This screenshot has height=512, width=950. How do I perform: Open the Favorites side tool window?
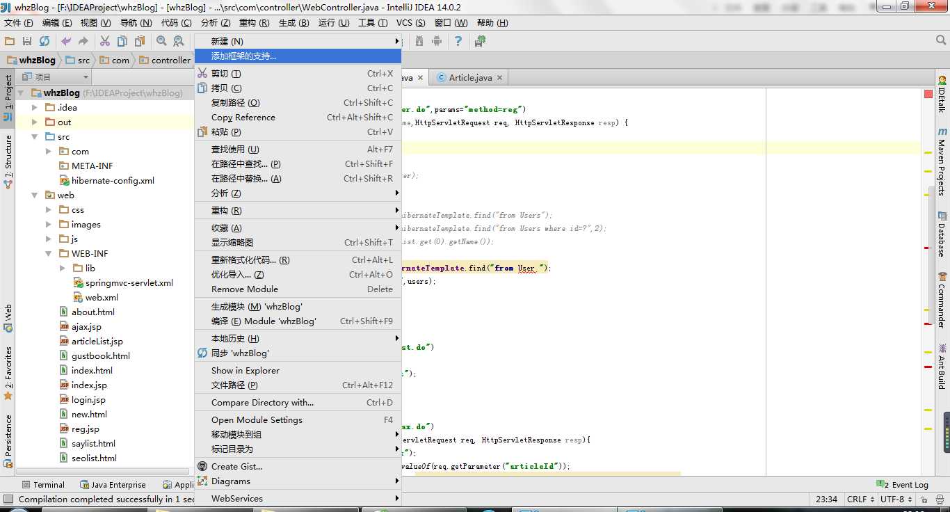8,374
